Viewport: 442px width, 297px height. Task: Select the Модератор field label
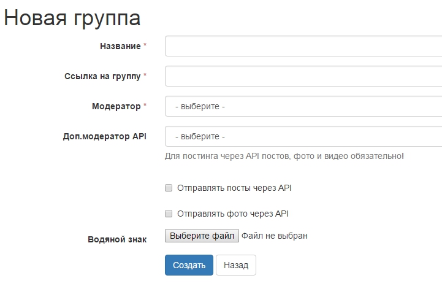click(116, 106)
